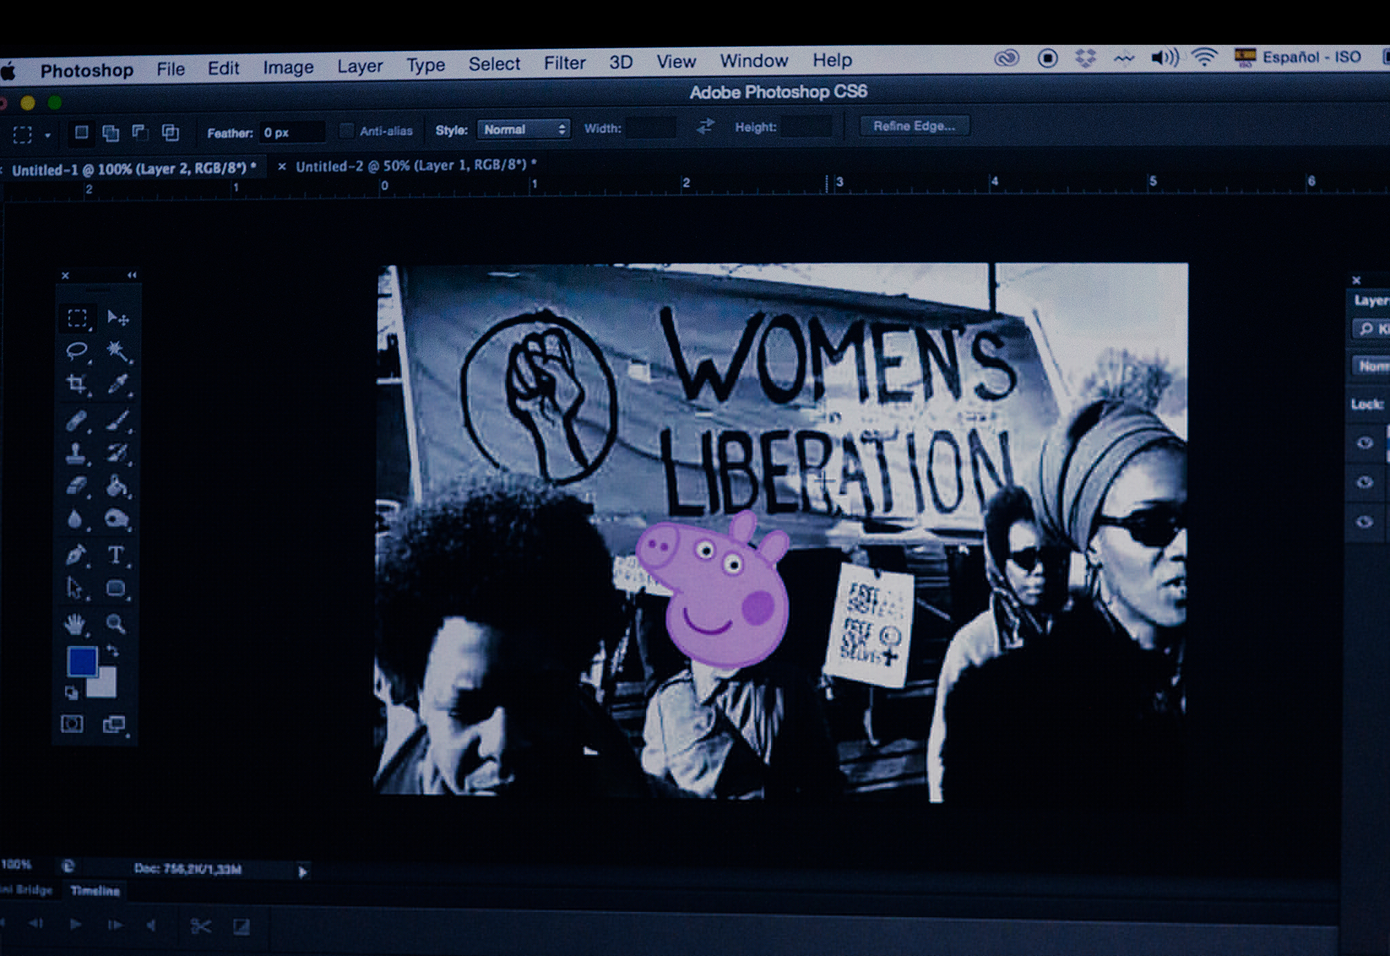Open the Timeline panel tab
This screenshot has width=1390, height=956.
pyautogui.click(x=95, y=891)
